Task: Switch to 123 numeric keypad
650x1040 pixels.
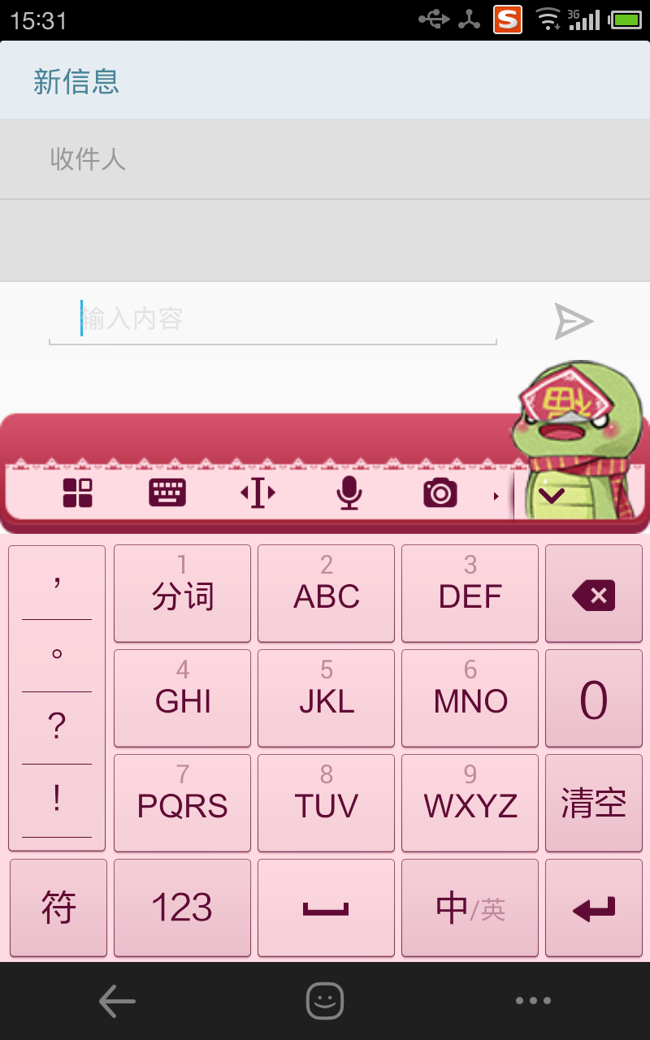Action: [x=182, y=908]
